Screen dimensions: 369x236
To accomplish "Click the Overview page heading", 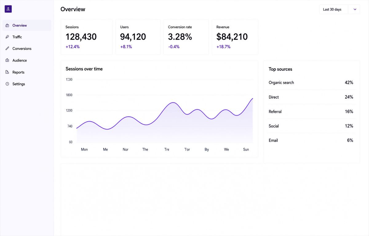I will [x=73, y=9].
